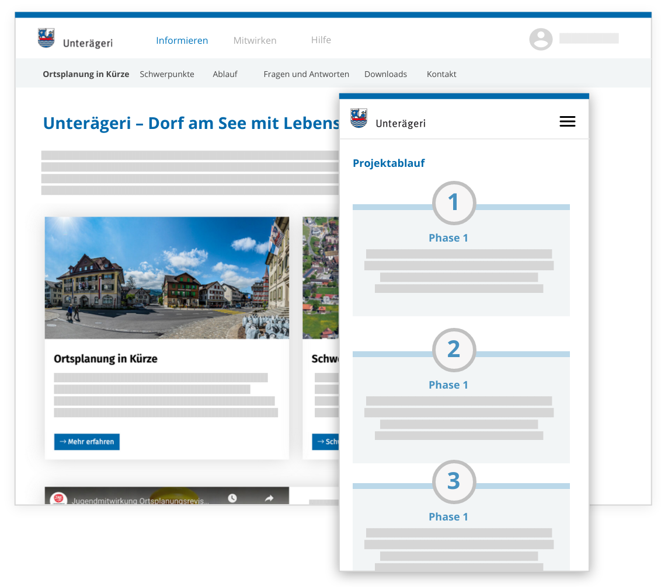The width and height of the screenshot is (661, 587).
Task: Open the hamburger menu on the mobile view
Action: click(567, 121)
